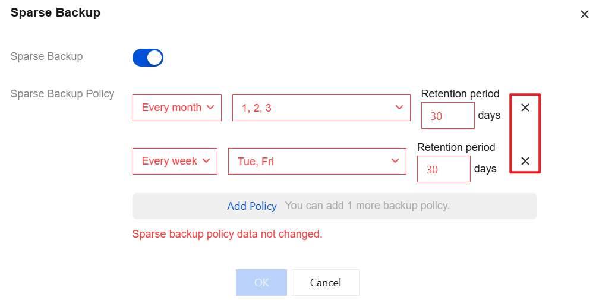Click the monthly policy retention period field

(447, 116)
